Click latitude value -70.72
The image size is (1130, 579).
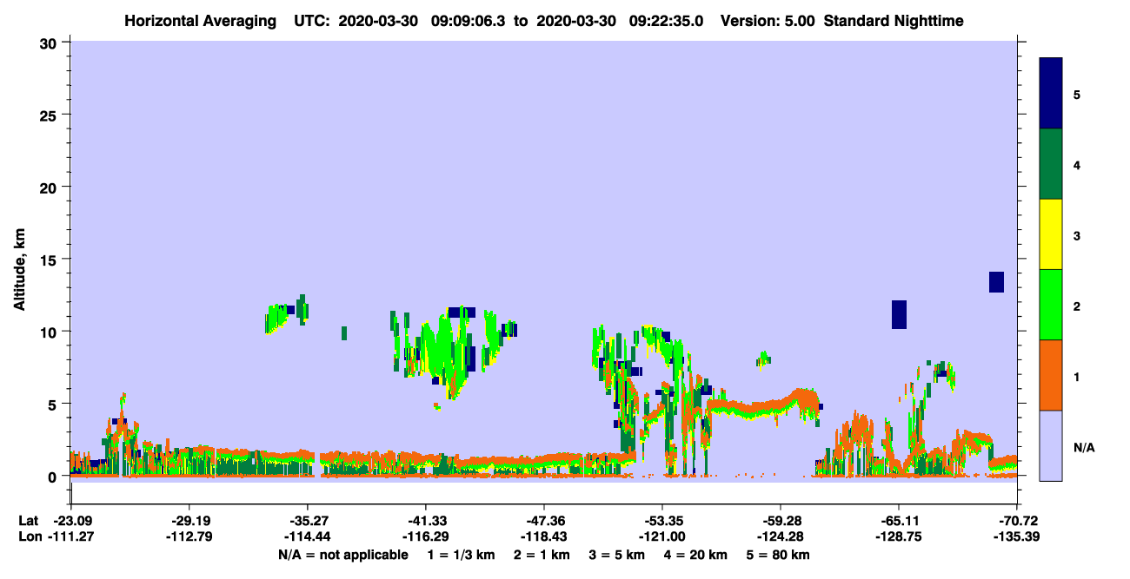coord(1017,521)
